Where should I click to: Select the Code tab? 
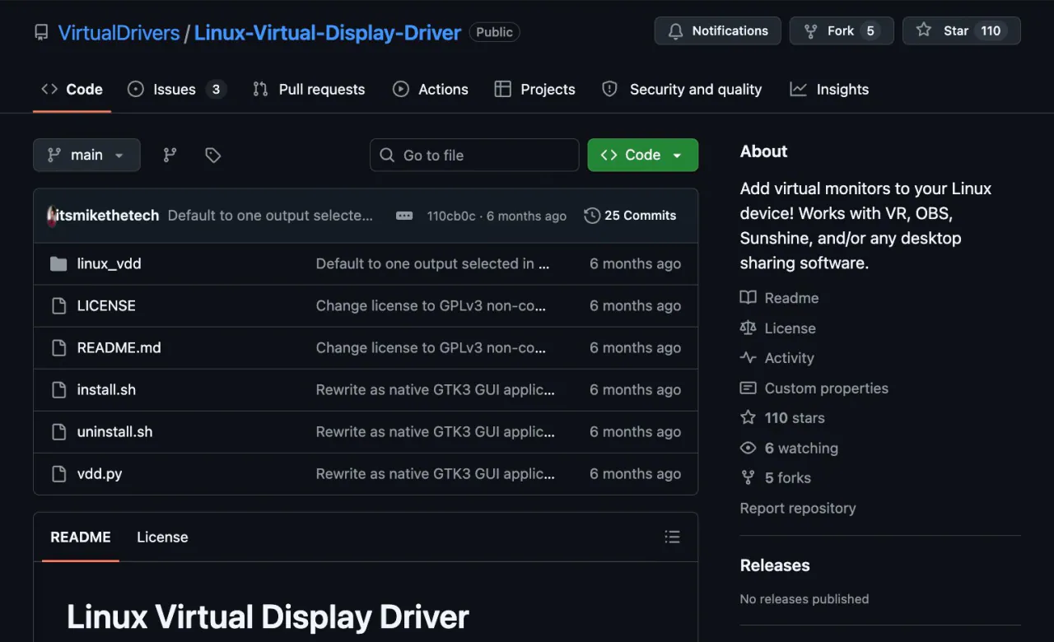(x=72, y=89)
